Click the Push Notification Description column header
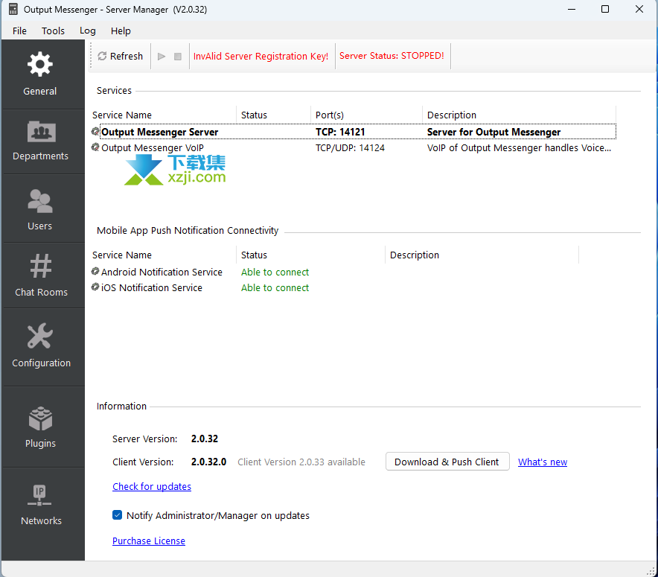Viewport: 658px width, 577px height. coord(415,255)
